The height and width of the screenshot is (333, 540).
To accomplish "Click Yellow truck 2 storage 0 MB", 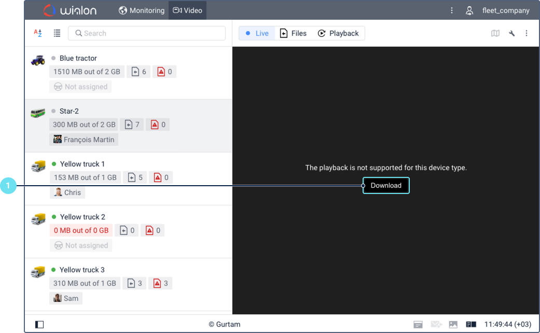I will click(81, 230).
